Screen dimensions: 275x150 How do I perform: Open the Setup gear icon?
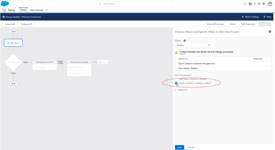(x=259, y=4)
